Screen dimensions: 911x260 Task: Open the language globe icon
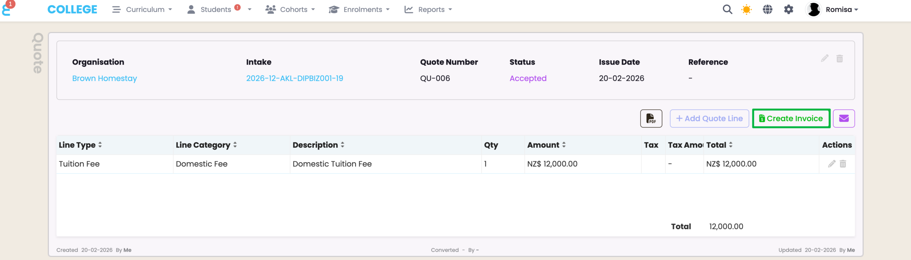768,10
